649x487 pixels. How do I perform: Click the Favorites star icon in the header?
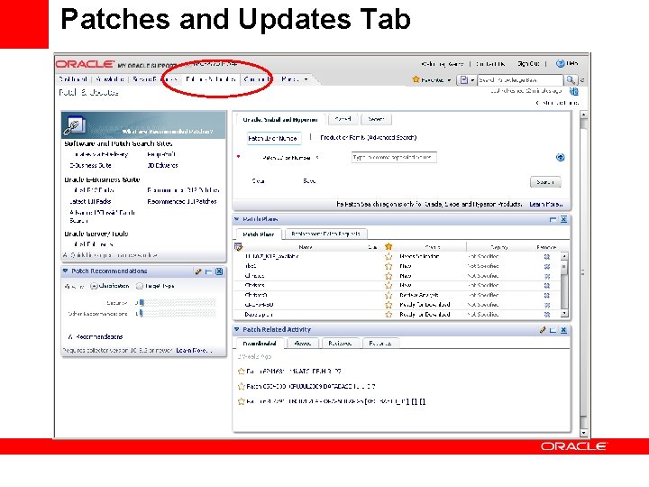(x=416, y=79)
